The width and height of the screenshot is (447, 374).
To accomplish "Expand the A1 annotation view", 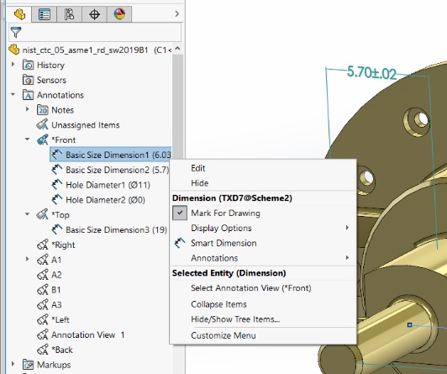I will pyautogui.click(x=28, y=259).
